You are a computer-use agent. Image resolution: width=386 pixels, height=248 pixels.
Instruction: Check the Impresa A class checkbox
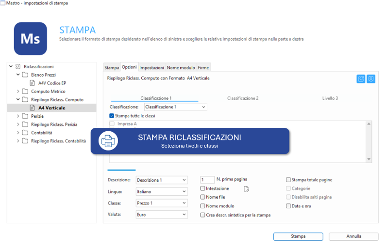pyautogui.click(x=112, y=124)
